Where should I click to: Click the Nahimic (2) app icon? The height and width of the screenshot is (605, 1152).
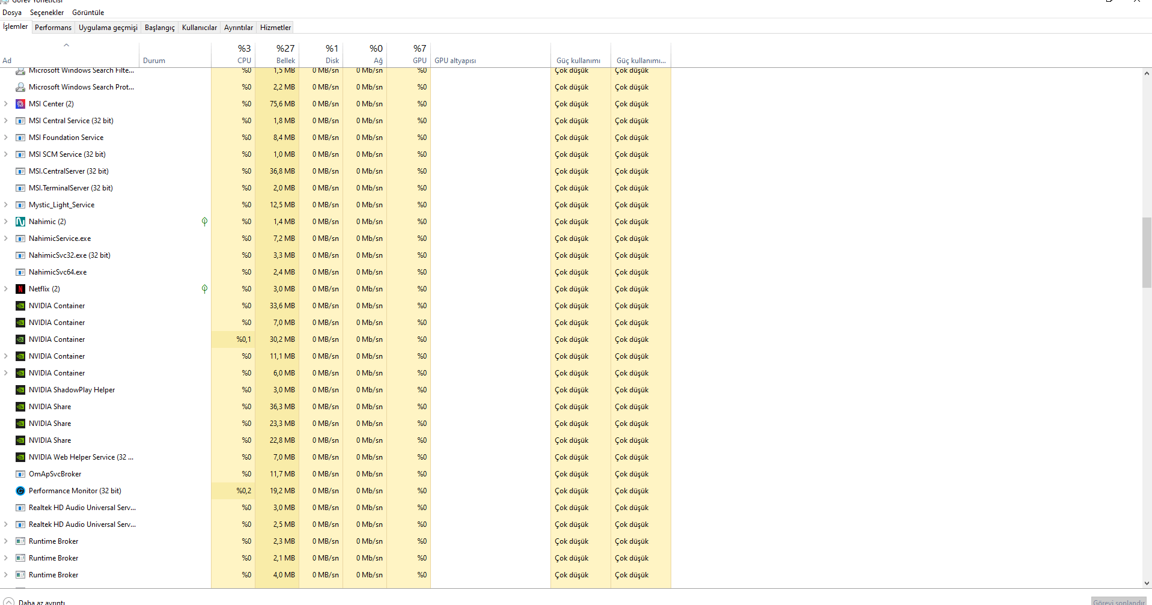(20, 222)
